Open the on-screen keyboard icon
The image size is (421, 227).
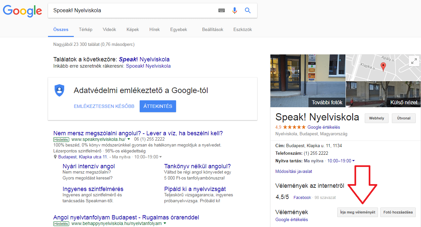point(221,11)
